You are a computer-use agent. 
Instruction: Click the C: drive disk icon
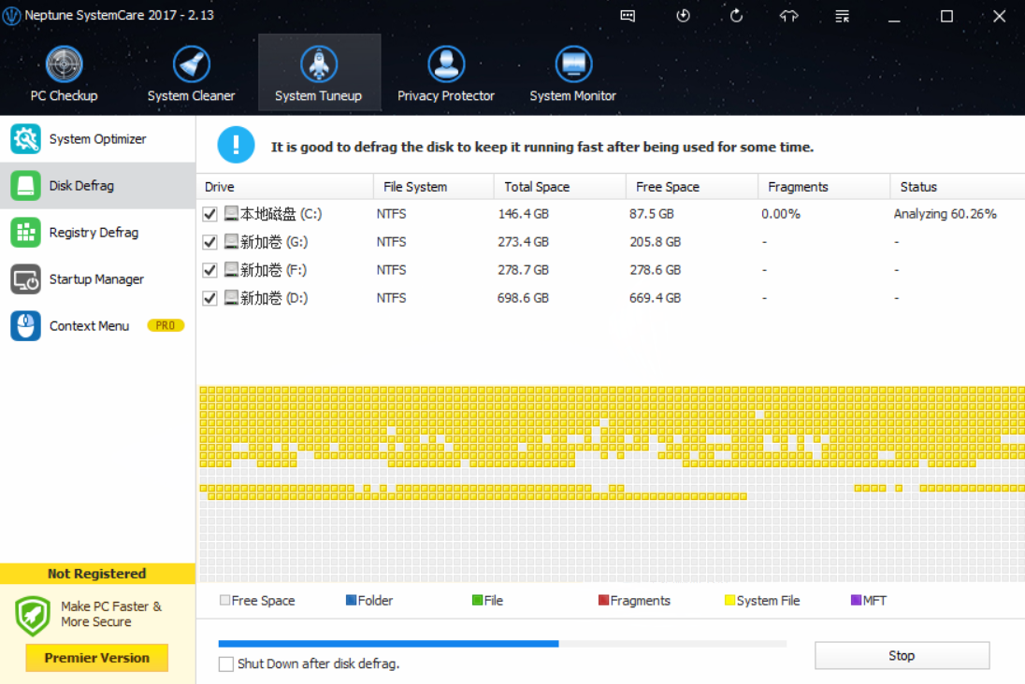[231, 213]
